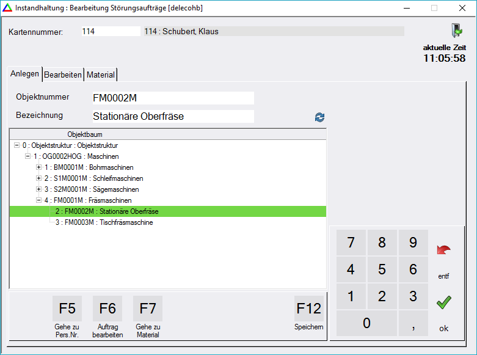Click the Objektnummer input field

click(x=172, y=98)
